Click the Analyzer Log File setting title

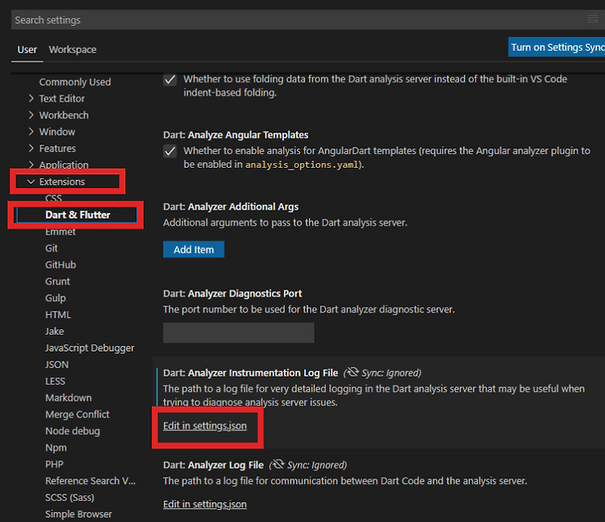[214, 465]
